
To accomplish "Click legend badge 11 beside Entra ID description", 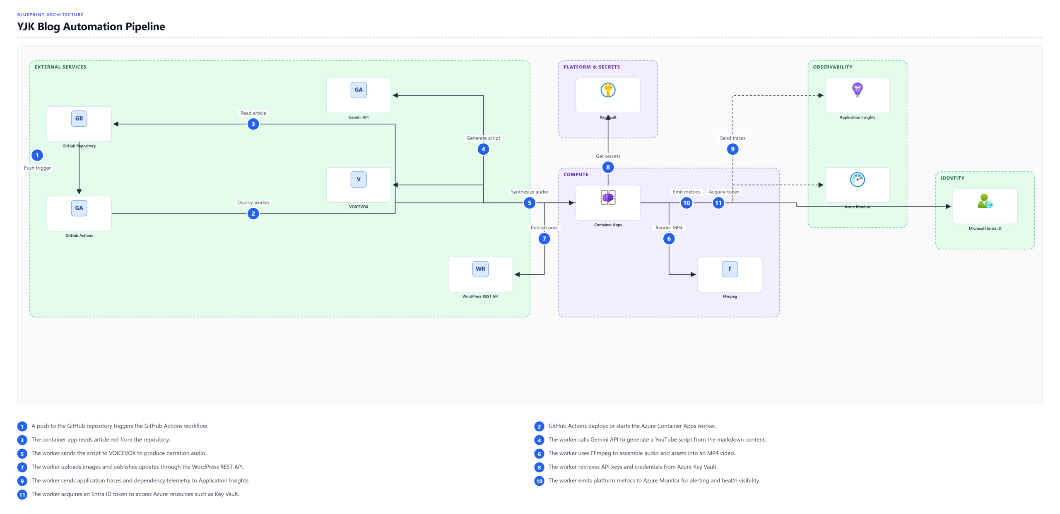I will (x=22, y=495).
